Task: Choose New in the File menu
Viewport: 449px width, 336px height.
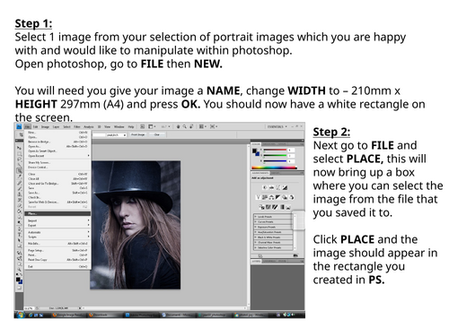Action: coord(57,133)
